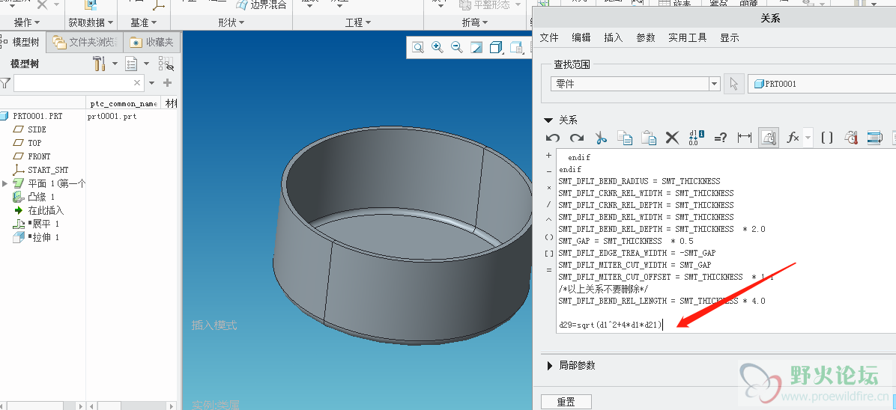Viewport: 896px width, 410px height.
Task: Open search options arrow beside filter field
Action: click(151, 83)
